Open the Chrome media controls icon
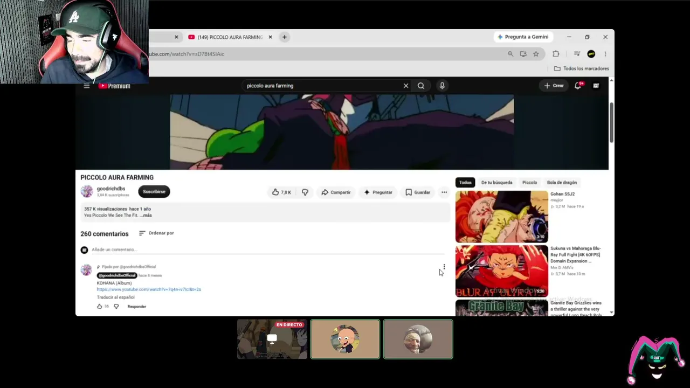This screenshot has height=388, width=690. click(x=577, y=54)
